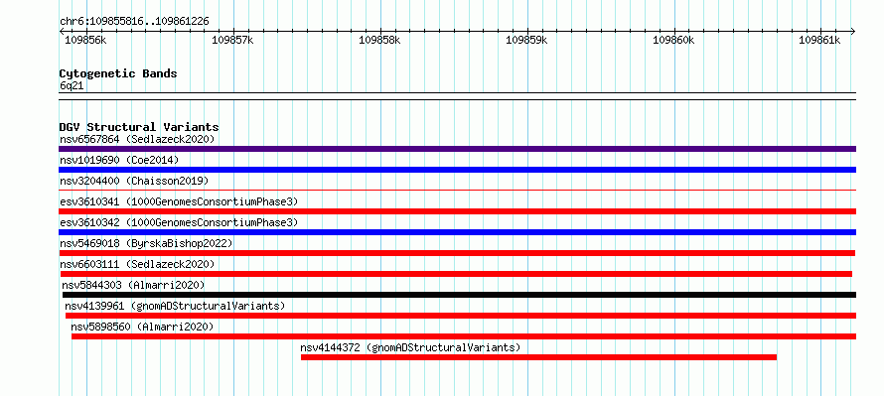
Task: Click the DGV Structural Variants track title
Action: [x=139, y=127]
